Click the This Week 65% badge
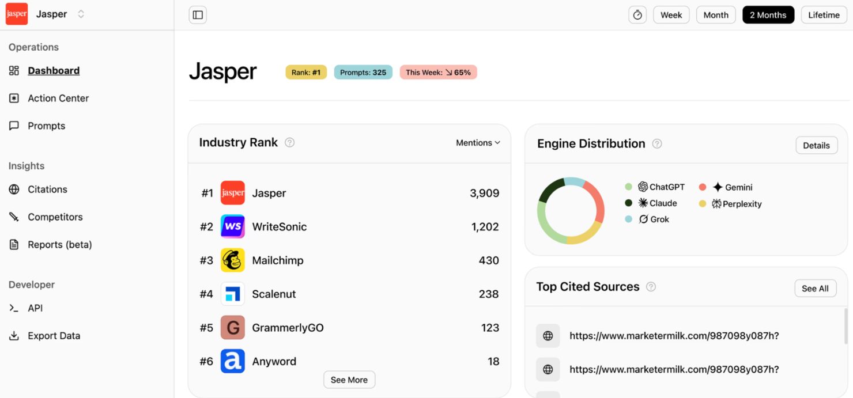The width and height of the screenshot is (853, 398). (438, 72)
